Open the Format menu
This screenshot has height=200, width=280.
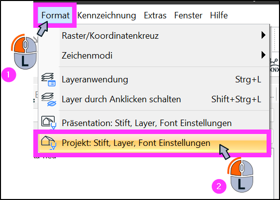55,15
